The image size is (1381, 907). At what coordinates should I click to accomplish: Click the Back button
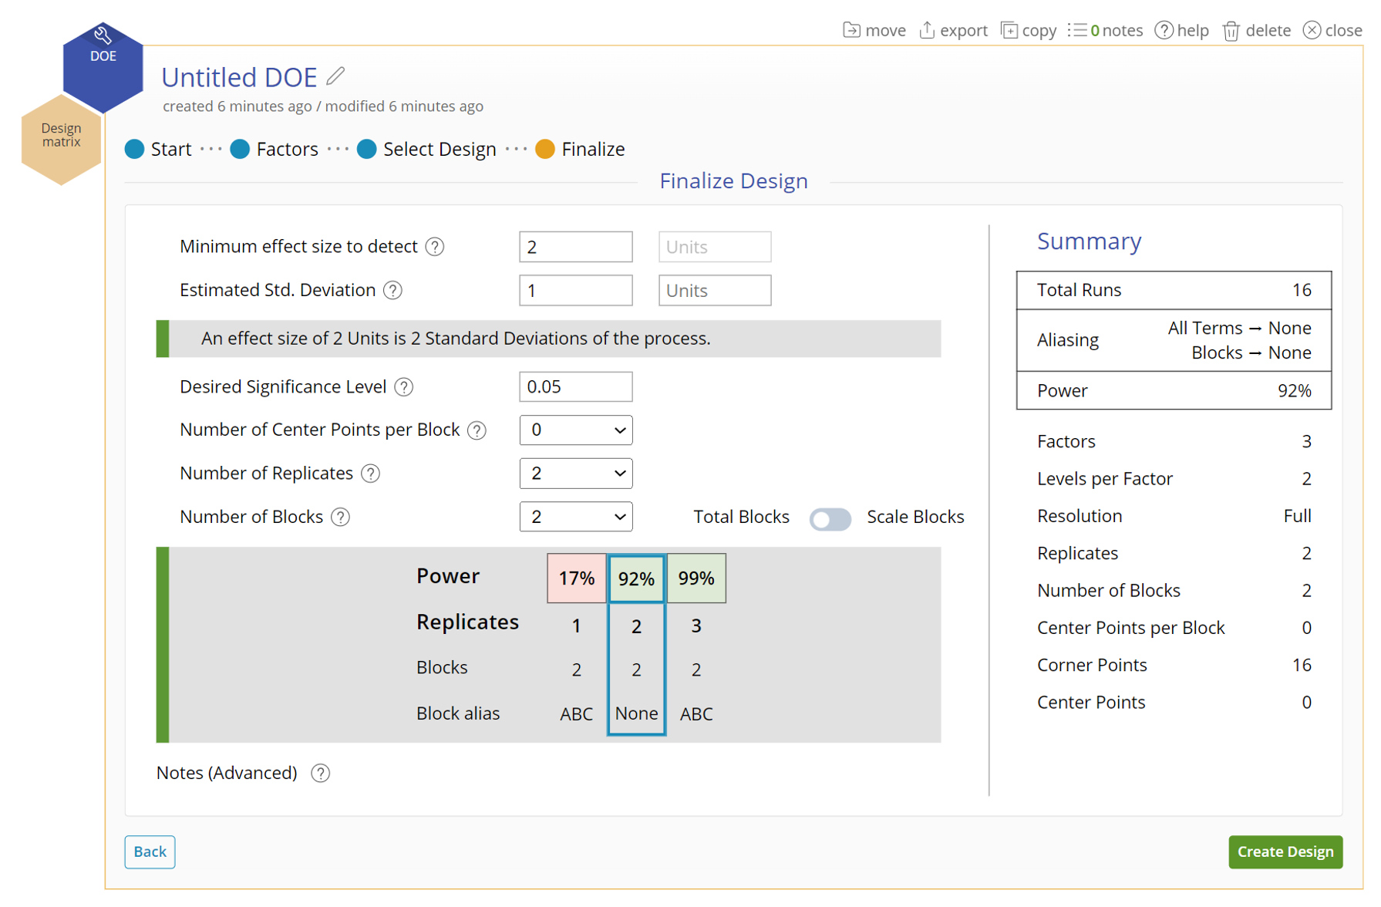(x=150, y=851)
